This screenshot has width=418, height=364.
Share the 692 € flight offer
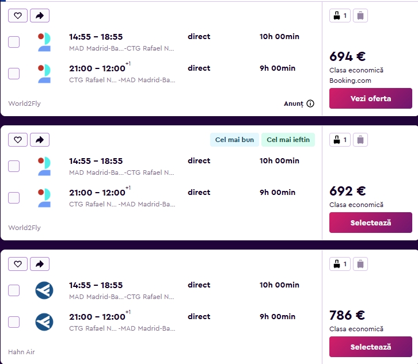(40, 140)
